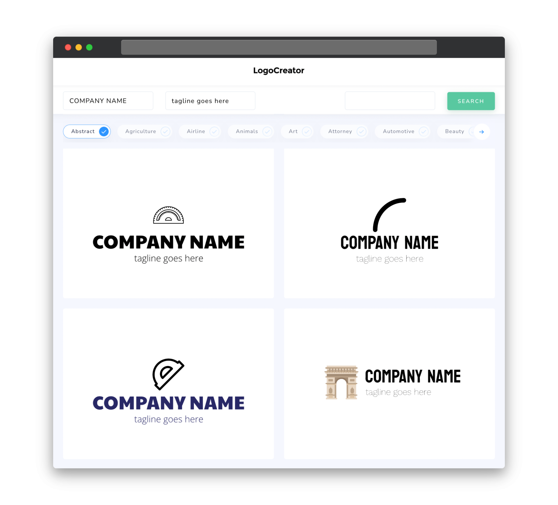Click the bottom-right landmark logo design
The height and width of the screenshot is (505, 558).
click(x=389, y=382)
